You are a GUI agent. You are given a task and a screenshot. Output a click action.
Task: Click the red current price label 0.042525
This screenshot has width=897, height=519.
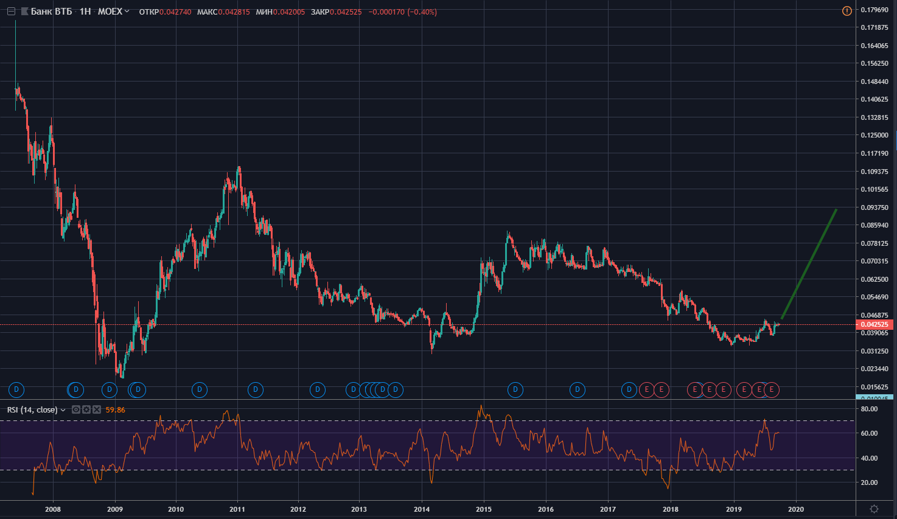[x=874, y=324]
